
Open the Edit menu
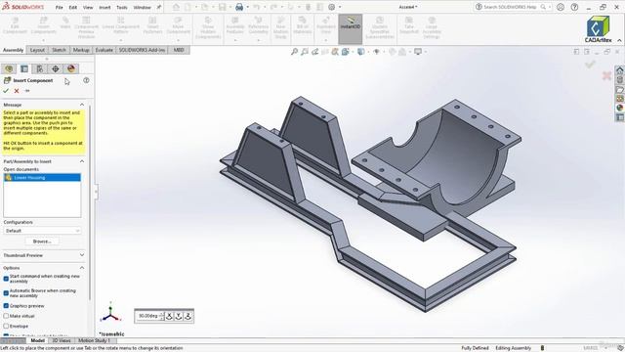click(x=73, y=7)
